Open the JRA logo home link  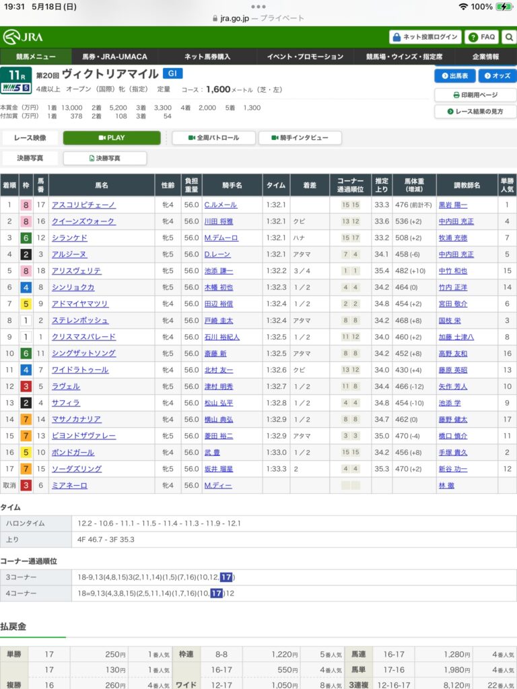point(23,37)
